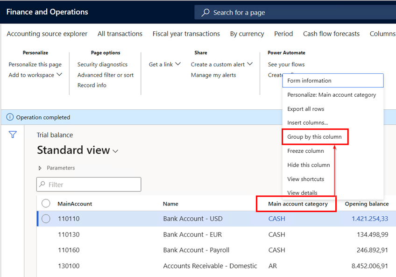This screenshot has height=277, width=396.
Task: Choose Insert columns... menu entry
Action: coord(333,122)
